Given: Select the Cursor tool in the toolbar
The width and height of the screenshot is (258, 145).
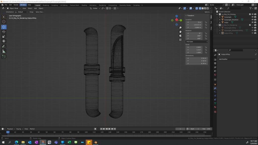Looking at the screenshot, I should click(x=4, y=22).
